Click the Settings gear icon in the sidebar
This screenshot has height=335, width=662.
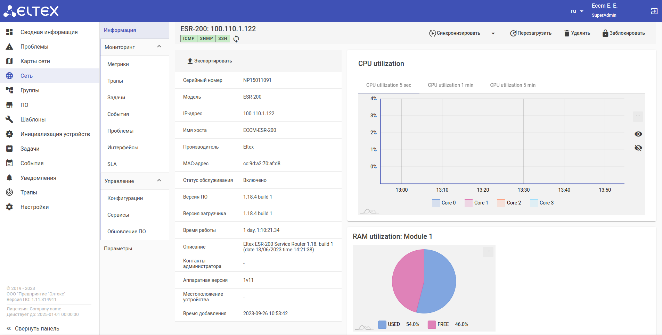pyautogui.click(x=9, y=207)
